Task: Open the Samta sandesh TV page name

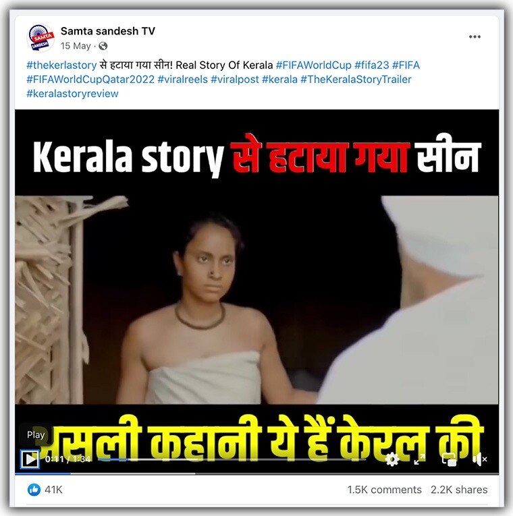Action: tap(108, 31)
